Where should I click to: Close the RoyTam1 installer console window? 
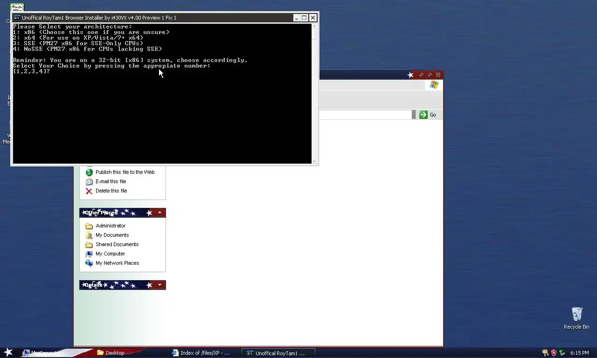pyautogui.click(x=313, y=18)
